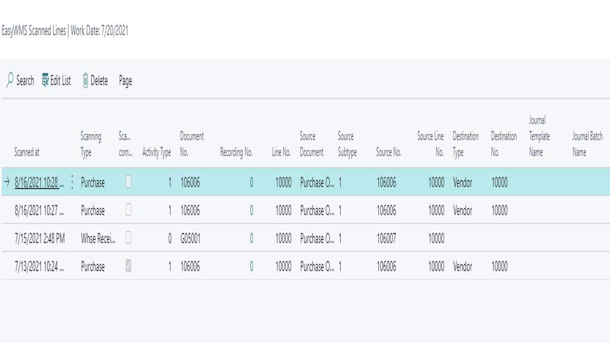Click Destination No. 10000 in 7/13/2021 row
Screen dimensions: 610x343
pyautogui.click(x=499, y=267)
